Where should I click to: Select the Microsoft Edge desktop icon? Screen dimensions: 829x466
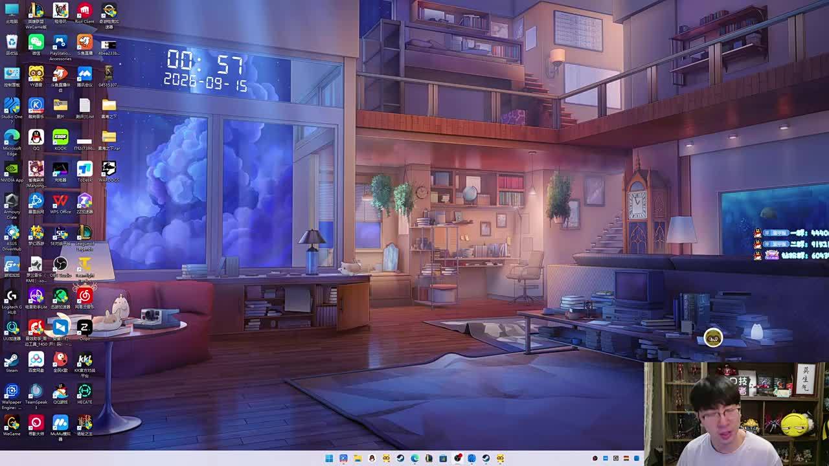click(x=12, y=142)
